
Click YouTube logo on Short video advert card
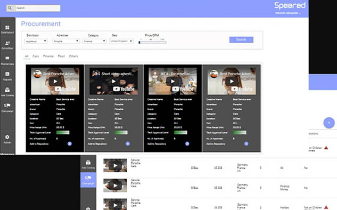(124, 89)
